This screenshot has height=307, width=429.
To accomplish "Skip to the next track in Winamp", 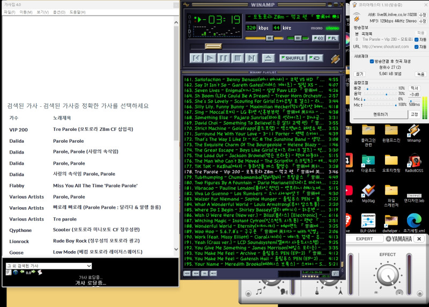I will tap(251, 57).
